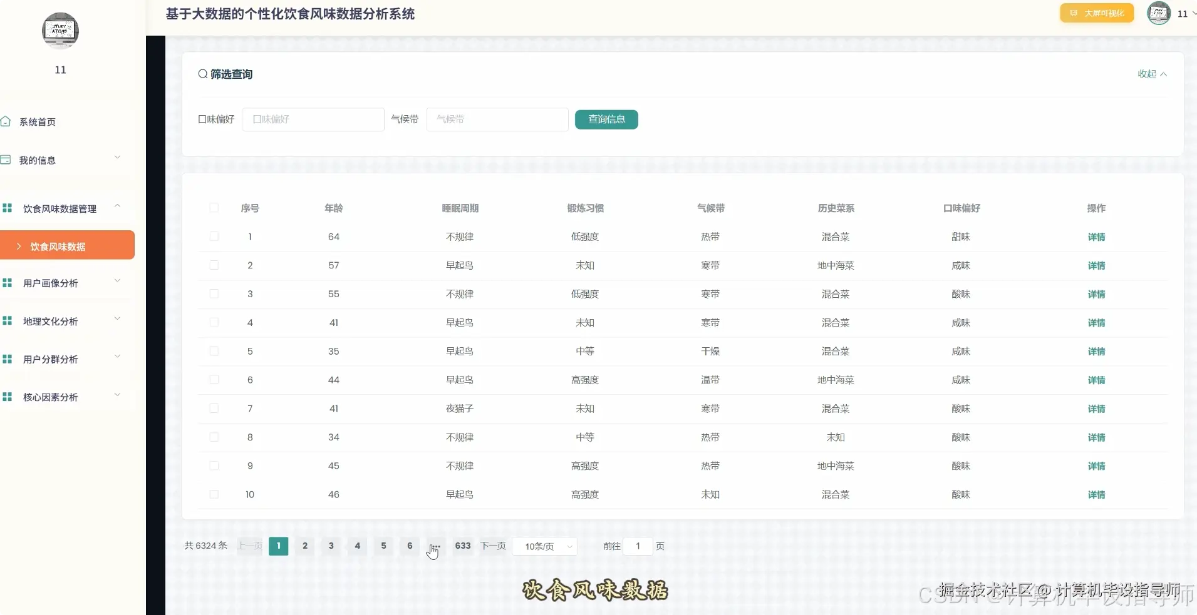Click the 口味偏好 input field

click(313, 119)
